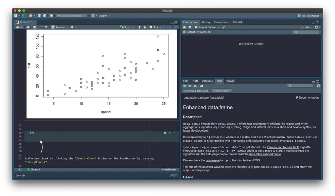Close the Untitled1 tab
This screenshot has height=196, width=335.
[x=34, y=22]
